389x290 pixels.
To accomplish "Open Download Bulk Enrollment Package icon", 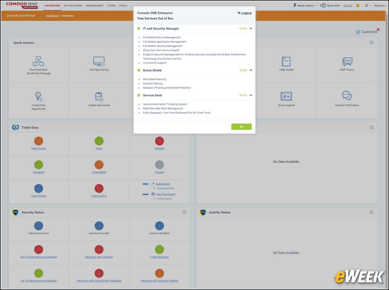I will pyautogui.click(x=38, y=61).
